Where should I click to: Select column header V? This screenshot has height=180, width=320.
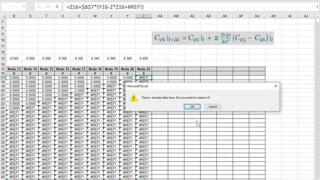[x=79, y=16]
